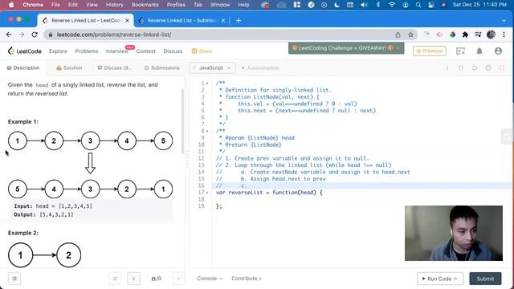Click the Contest nav link

[146, 51]
